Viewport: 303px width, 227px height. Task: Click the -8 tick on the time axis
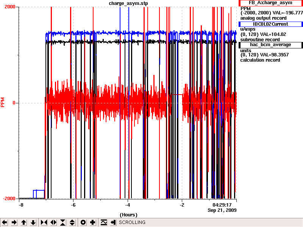pyautogui.click(x=21, y=205)
